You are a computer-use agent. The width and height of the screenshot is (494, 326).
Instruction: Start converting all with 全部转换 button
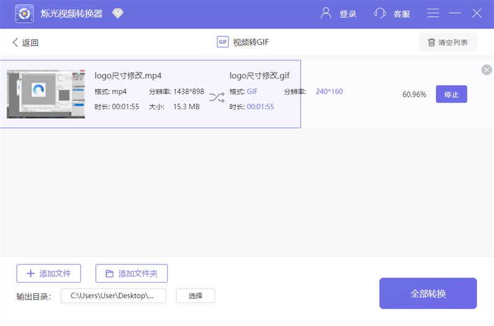(428, 293)
